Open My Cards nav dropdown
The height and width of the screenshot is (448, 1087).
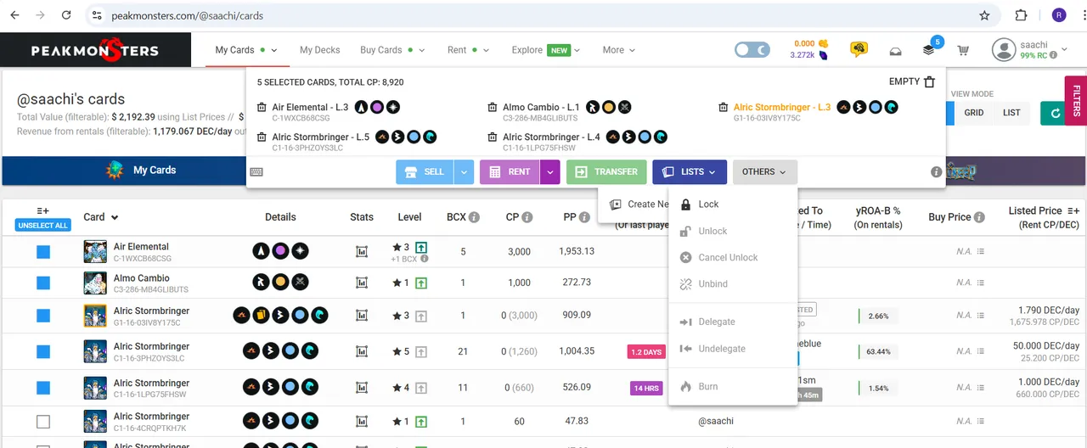(246, 50)
